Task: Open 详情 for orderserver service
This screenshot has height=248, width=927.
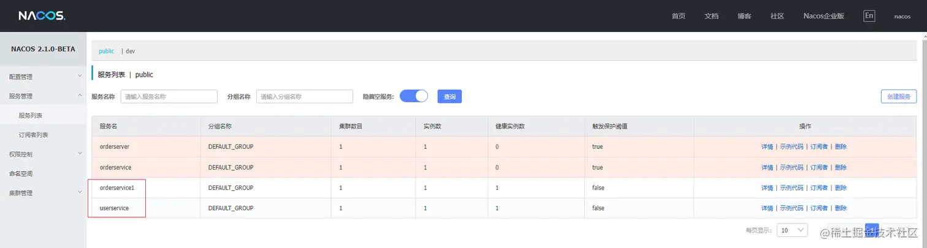Action: tap(767, 147)
